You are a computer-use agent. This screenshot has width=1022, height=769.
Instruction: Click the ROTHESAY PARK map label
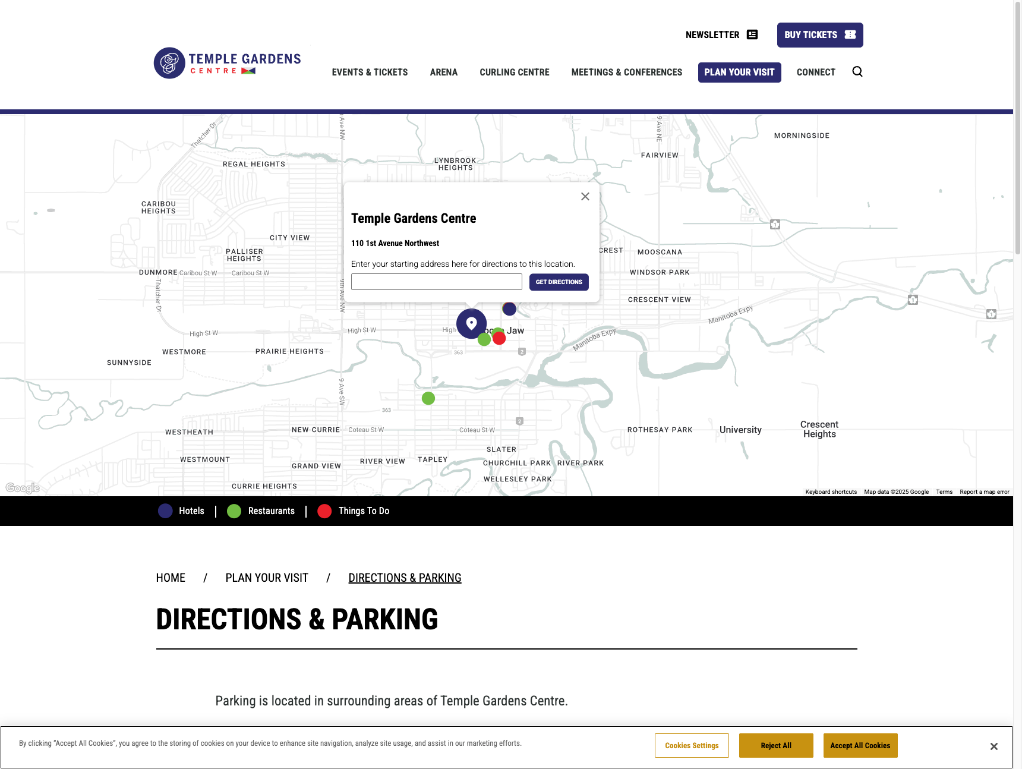coord(660,430)
